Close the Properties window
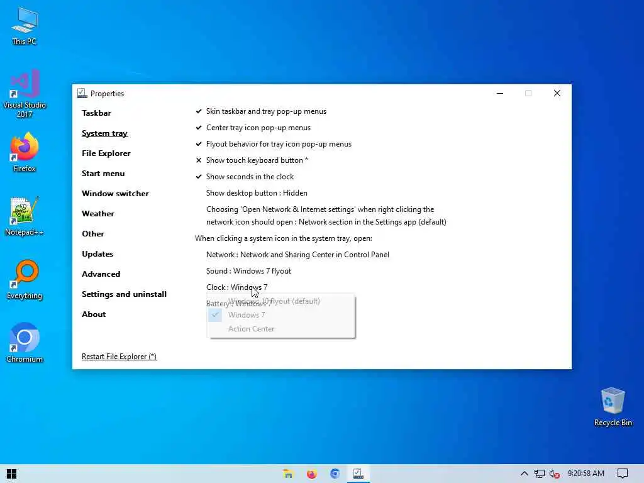Viewport: 644px width, 483px height. pyautogui.click(x=557, y=93)
